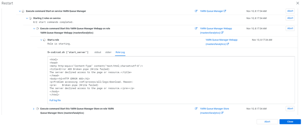
Task: Click the blue Close button
Action: point(290,122)
